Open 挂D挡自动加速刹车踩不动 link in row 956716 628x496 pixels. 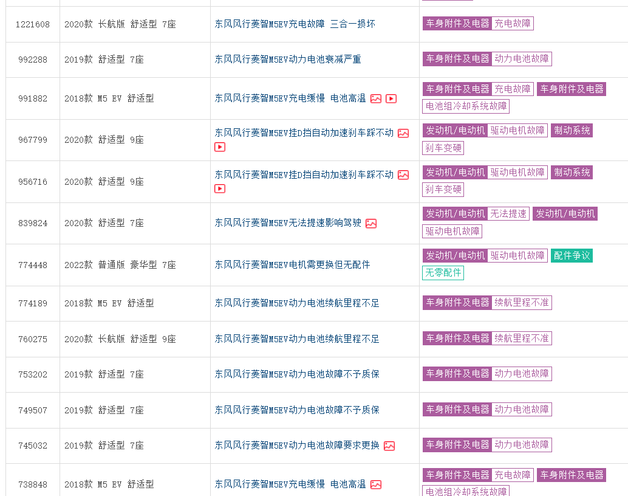coord(304,174)
